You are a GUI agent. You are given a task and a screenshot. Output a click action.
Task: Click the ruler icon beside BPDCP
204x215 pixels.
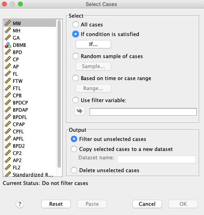[8, 102]
